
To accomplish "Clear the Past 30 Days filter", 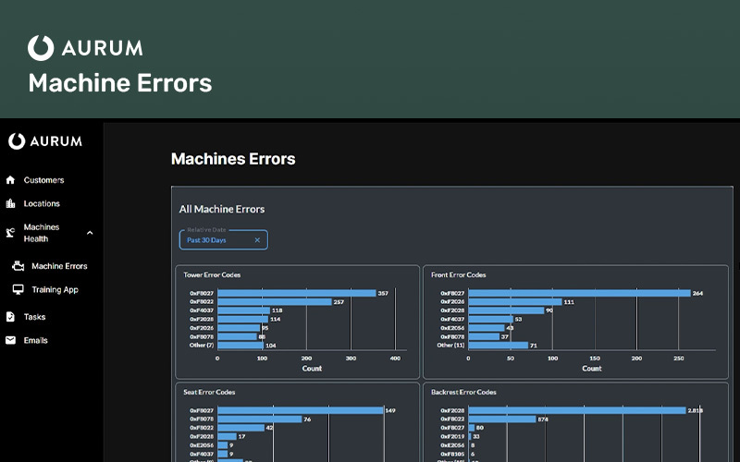I will (x=257, y=240).
